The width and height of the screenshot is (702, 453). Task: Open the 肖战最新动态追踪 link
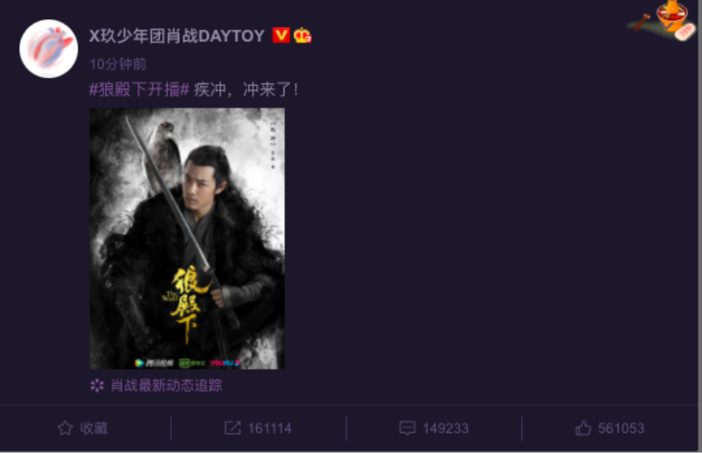[x=166, y=385]
